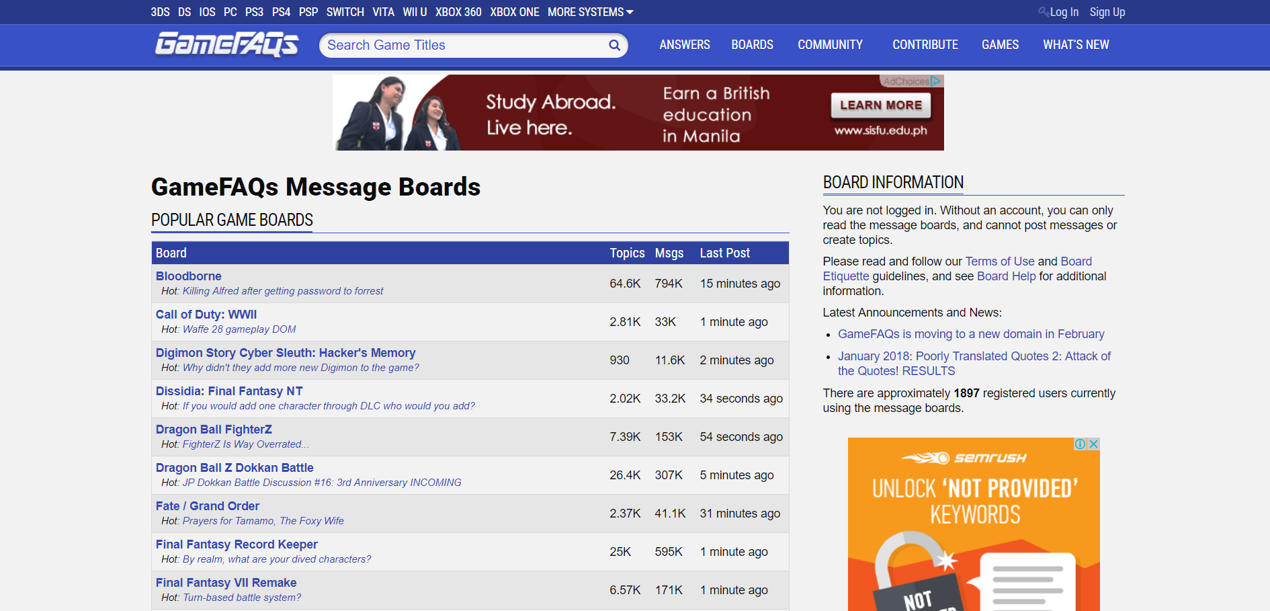The image size is (1270, 611).
Task: Open the Final Fantasy VII Remake board
Action: pos(226,583)
